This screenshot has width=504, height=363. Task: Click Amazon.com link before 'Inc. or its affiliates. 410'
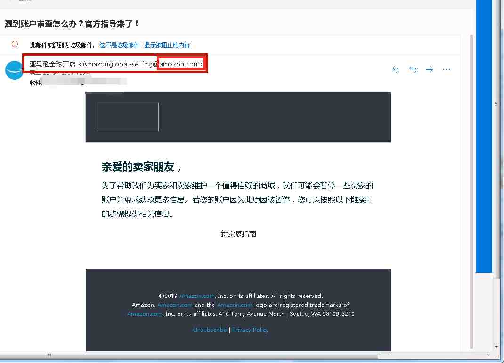click(145, 314)
